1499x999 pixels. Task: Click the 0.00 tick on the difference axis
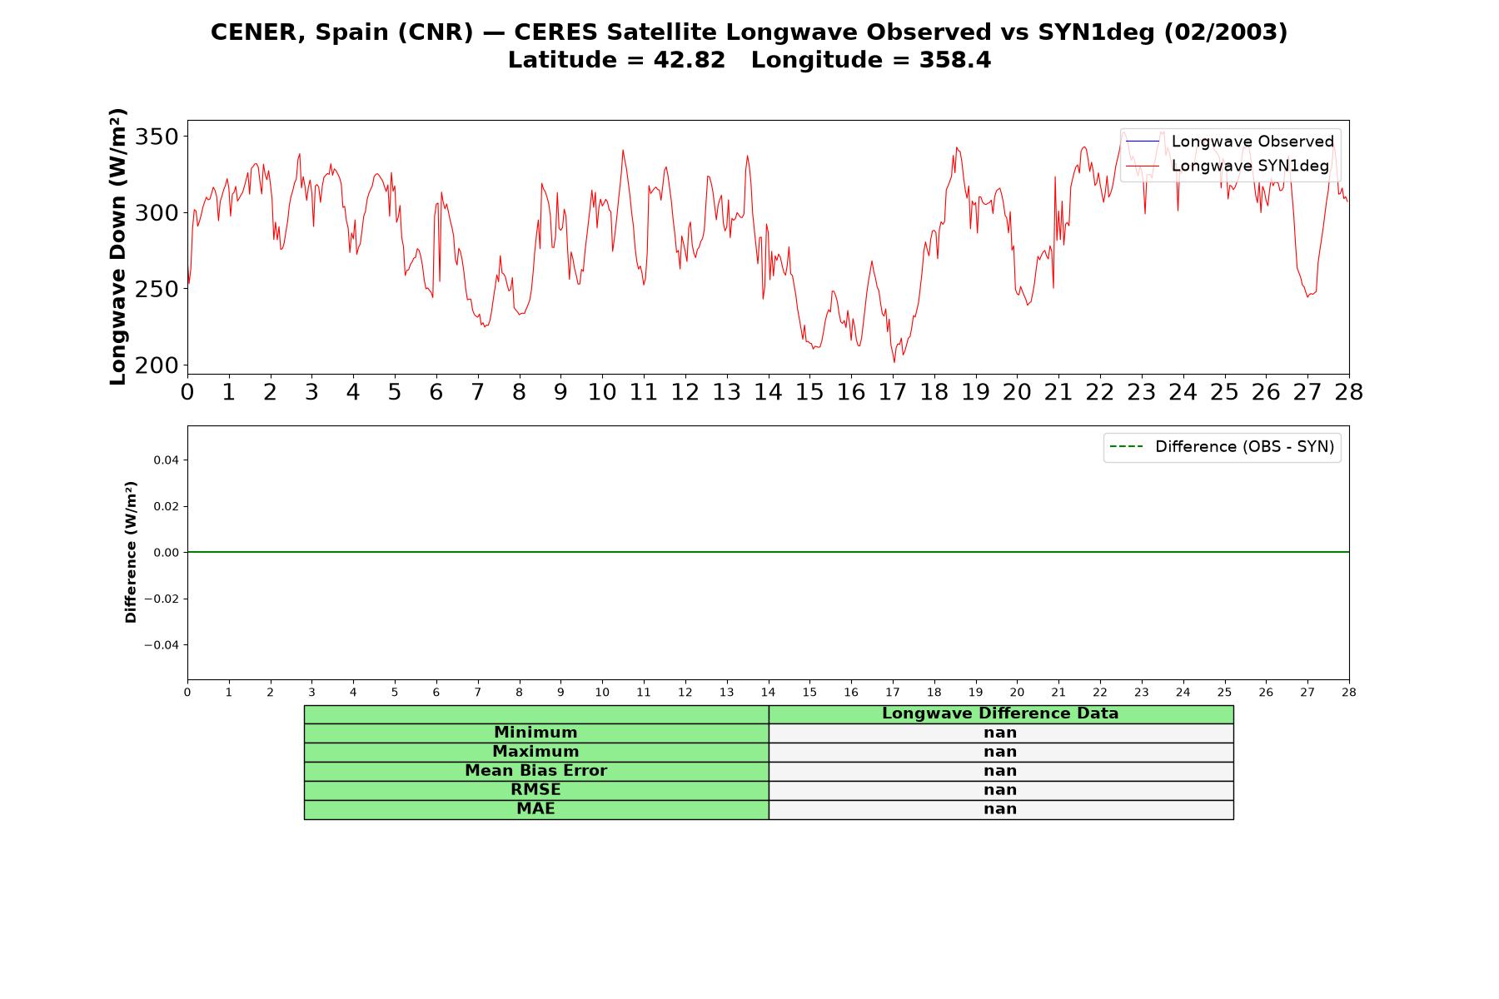167,553
